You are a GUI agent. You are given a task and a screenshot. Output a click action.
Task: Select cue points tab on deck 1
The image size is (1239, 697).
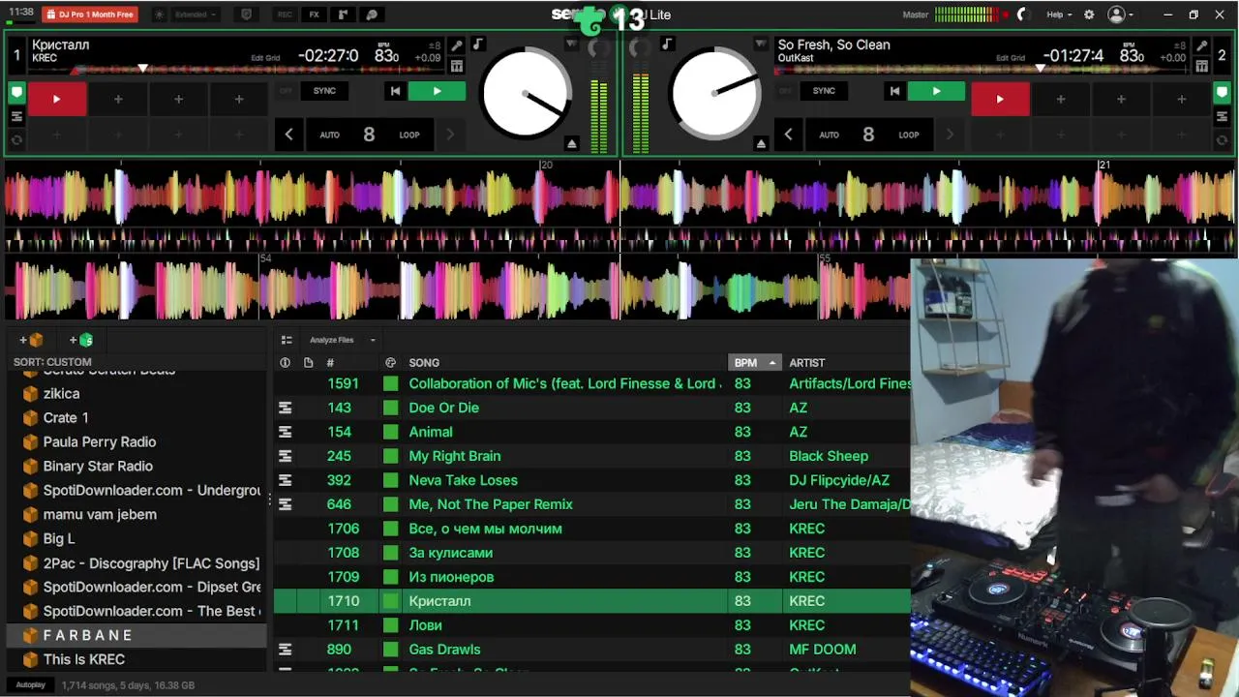pos(16,93)
